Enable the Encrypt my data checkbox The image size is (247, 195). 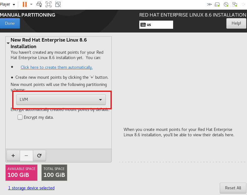click(x=20, y=117)
